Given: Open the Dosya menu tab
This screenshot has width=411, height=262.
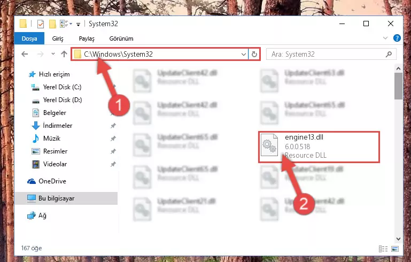Looking at the screenshot, I should tap(29, 38).
